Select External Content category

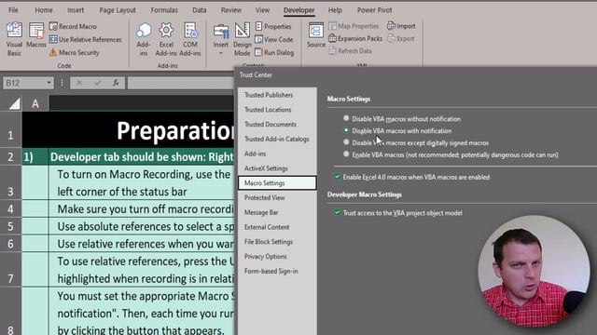277,227
